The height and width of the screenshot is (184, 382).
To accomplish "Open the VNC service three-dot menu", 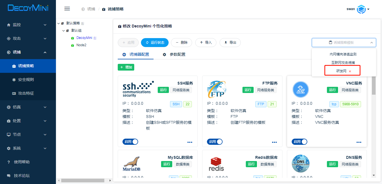I will pos(359,142).
